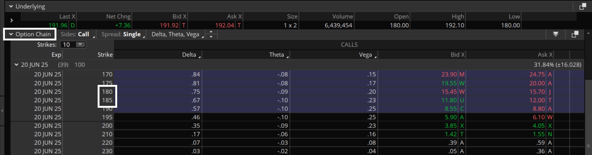Screen dimensions: 592x155
Task: Click the theta value -.06 for strike 210
Action: [282, 134]
